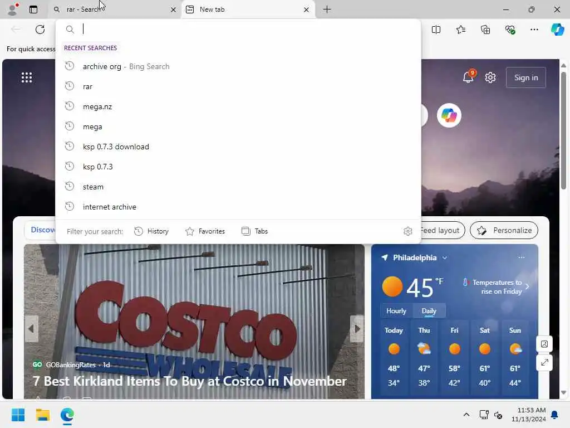
Task: Expand the feed with the expand arrows icon
Action: point(544,362)
